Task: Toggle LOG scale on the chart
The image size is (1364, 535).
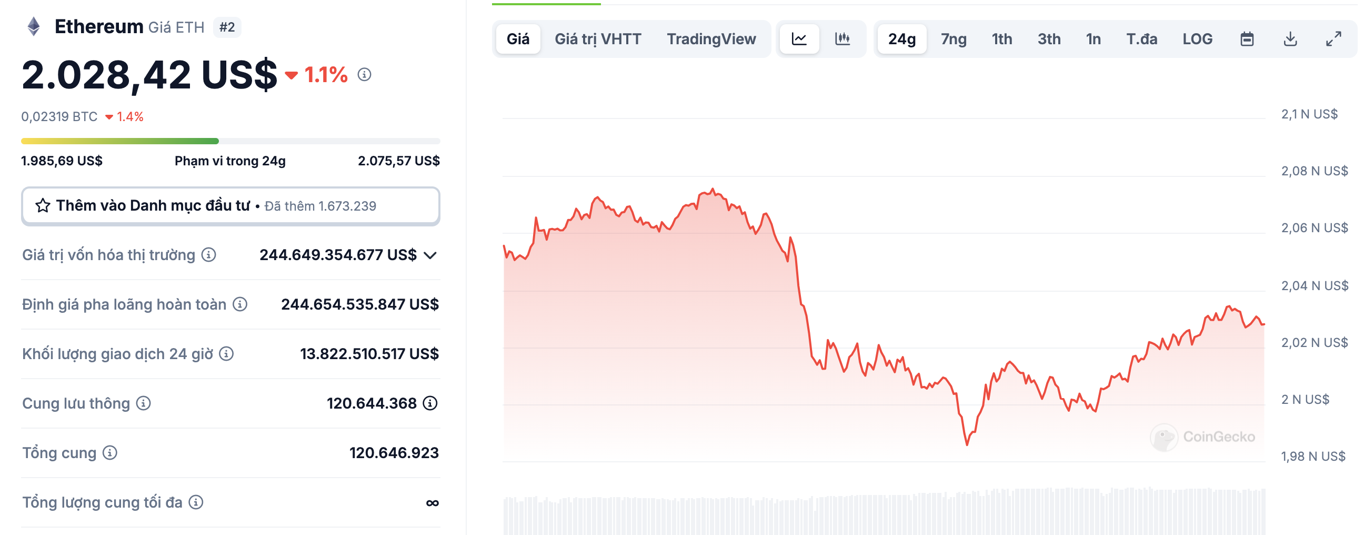Action: click(1197, 38)
